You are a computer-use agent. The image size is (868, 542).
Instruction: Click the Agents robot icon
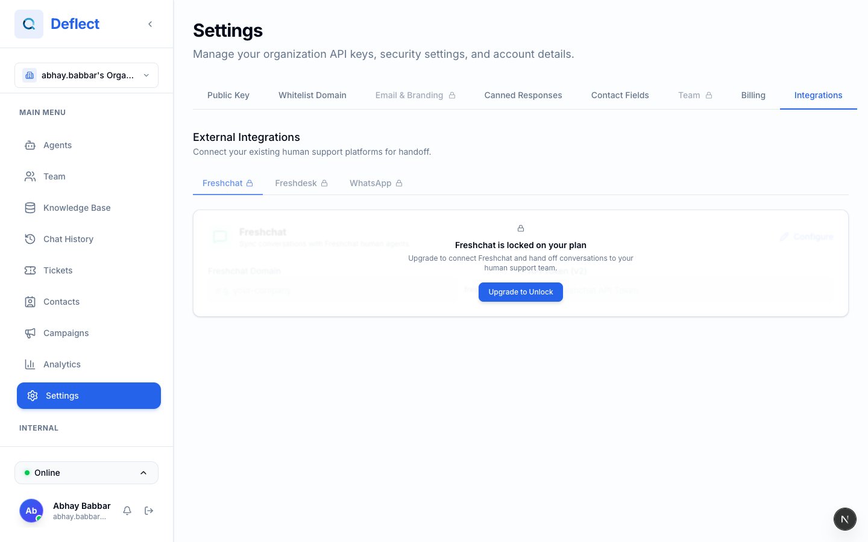[x=30, y=145]
